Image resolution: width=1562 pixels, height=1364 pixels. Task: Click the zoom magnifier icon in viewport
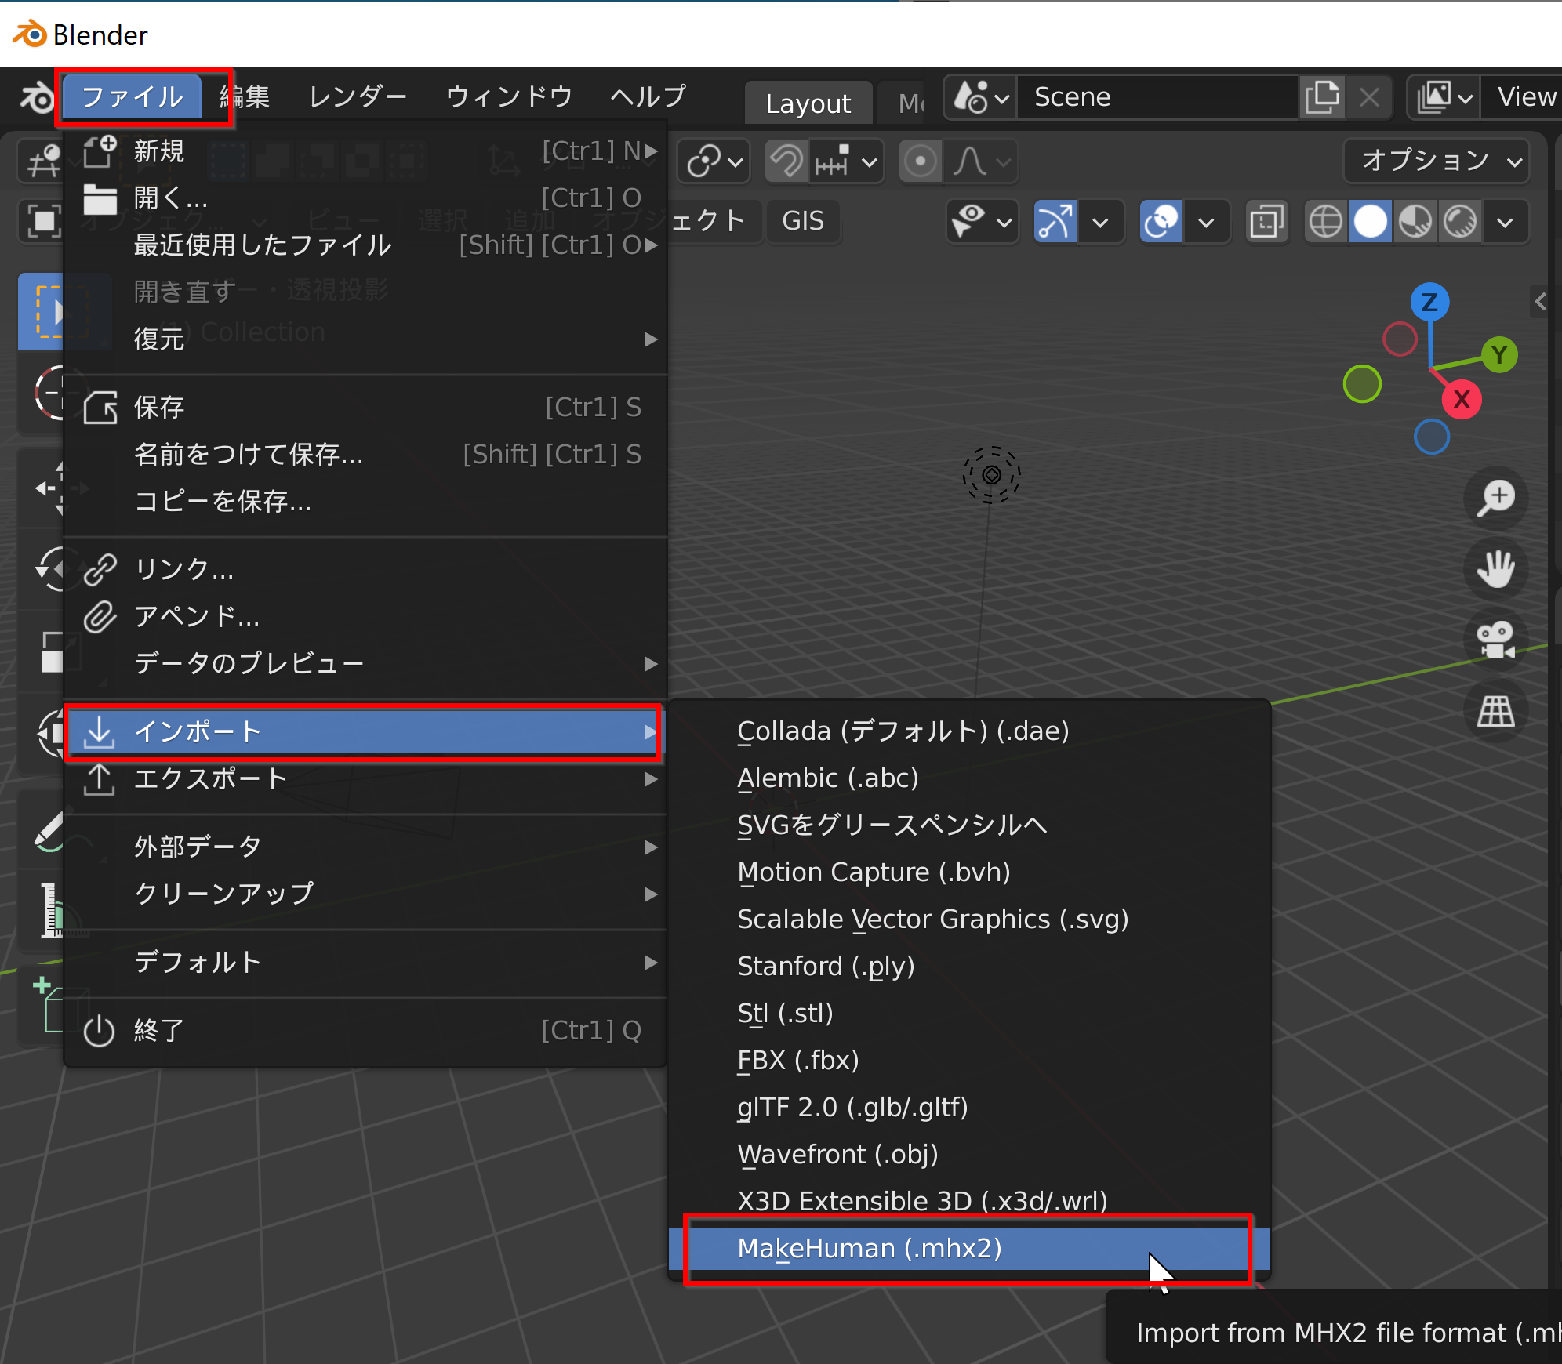[1496, 498]
